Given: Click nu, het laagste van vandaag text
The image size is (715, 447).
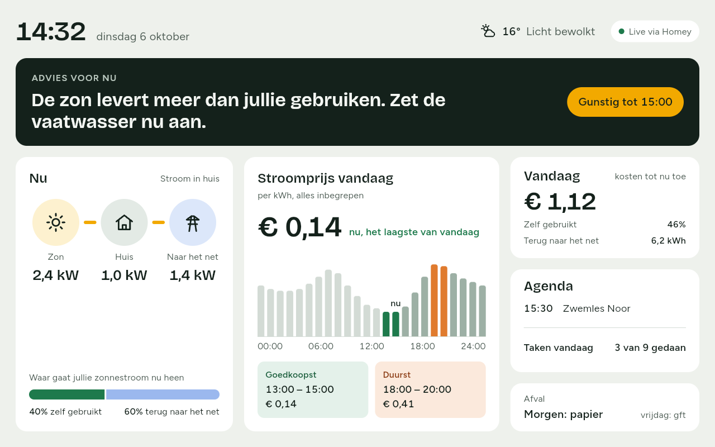Looking at the screenshot, I should (414, 232).
